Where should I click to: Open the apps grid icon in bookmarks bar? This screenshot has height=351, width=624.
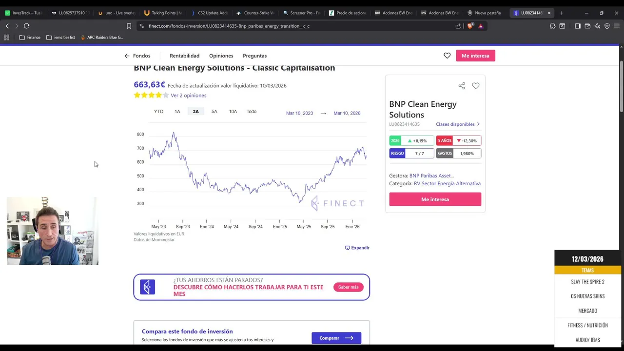[6, 37]
